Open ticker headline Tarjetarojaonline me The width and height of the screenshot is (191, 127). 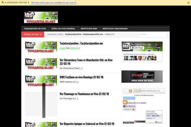click(x=84, y=34)
